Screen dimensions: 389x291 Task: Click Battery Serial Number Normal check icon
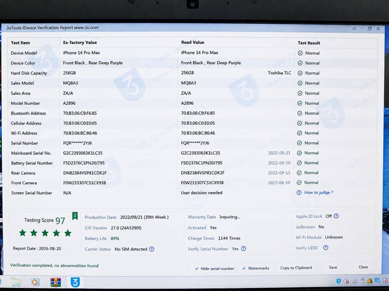click(299, 163)
